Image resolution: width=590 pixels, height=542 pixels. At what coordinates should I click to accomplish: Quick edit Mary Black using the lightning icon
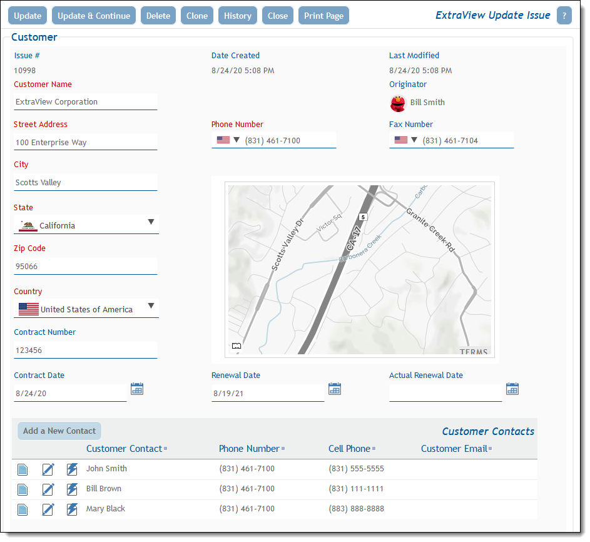tap(72, 509)
